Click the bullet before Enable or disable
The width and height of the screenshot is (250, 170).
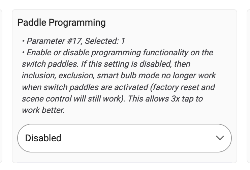point(23,53)
